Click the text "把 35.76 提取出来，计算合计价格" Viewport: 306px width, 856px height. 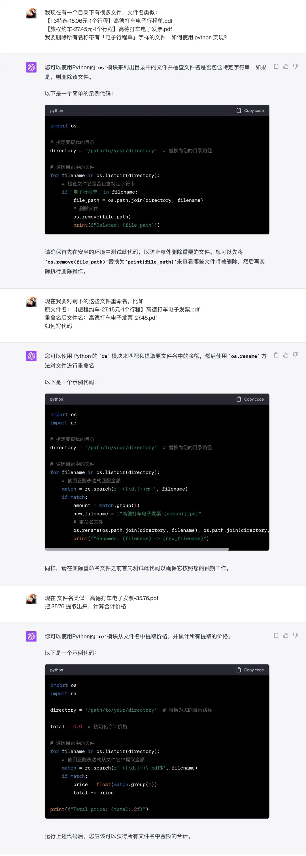[85, 606]
